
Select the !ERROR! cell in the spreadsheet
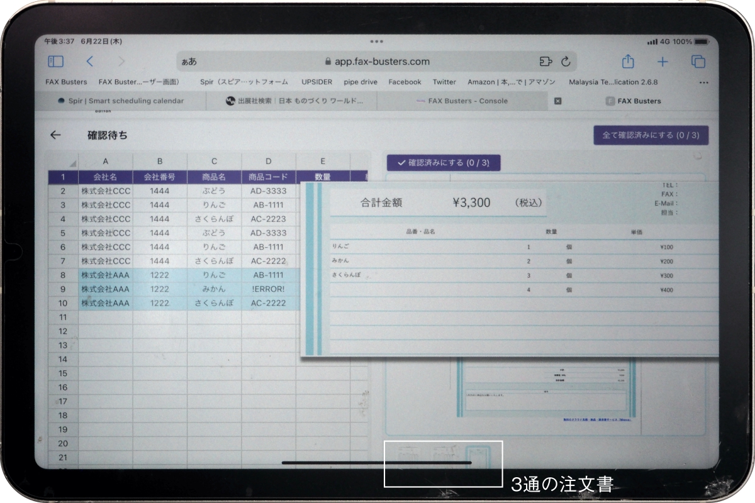[270, 289]
